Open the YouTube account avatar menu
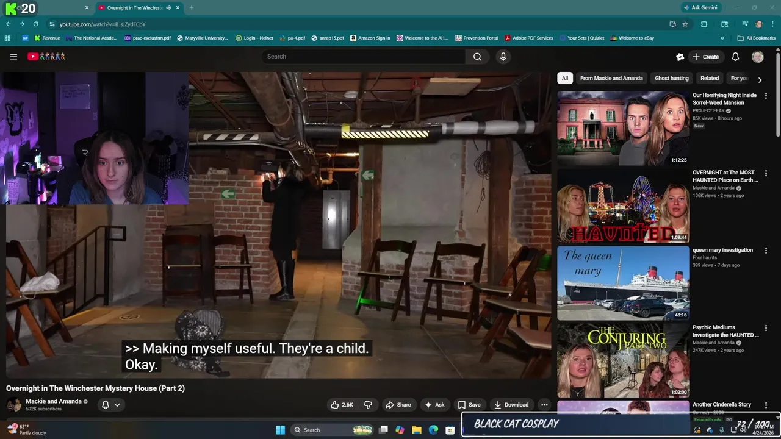The width and height of the screenshot is (781, 439). click(758, 57)
